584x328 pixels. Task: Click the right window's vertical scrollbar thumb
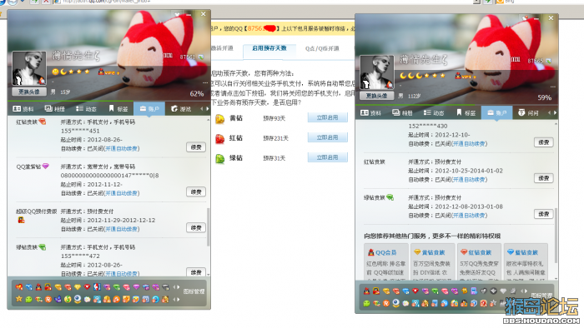click(x=556, y=236)
